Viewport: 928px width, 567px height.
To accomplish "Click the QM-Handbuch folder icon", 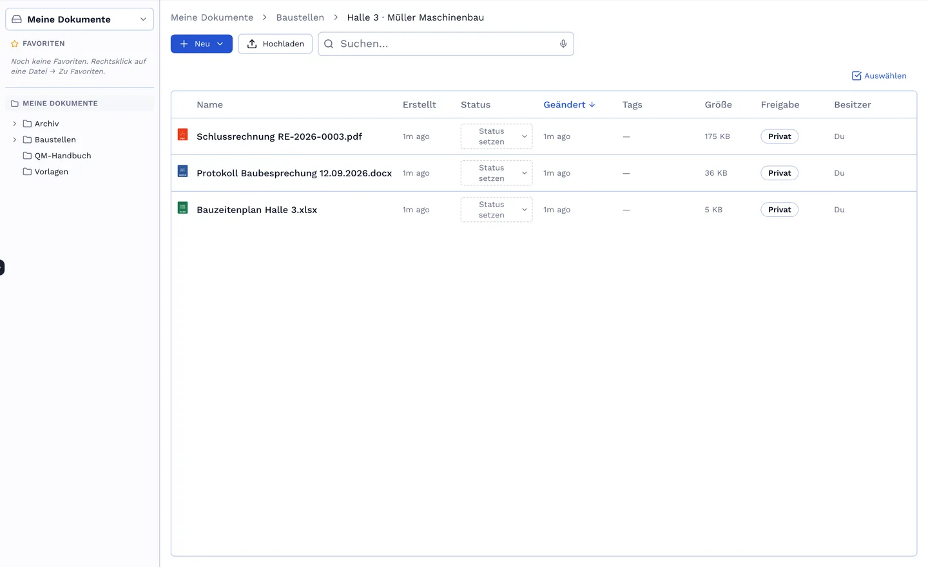I will click(27, 156).
